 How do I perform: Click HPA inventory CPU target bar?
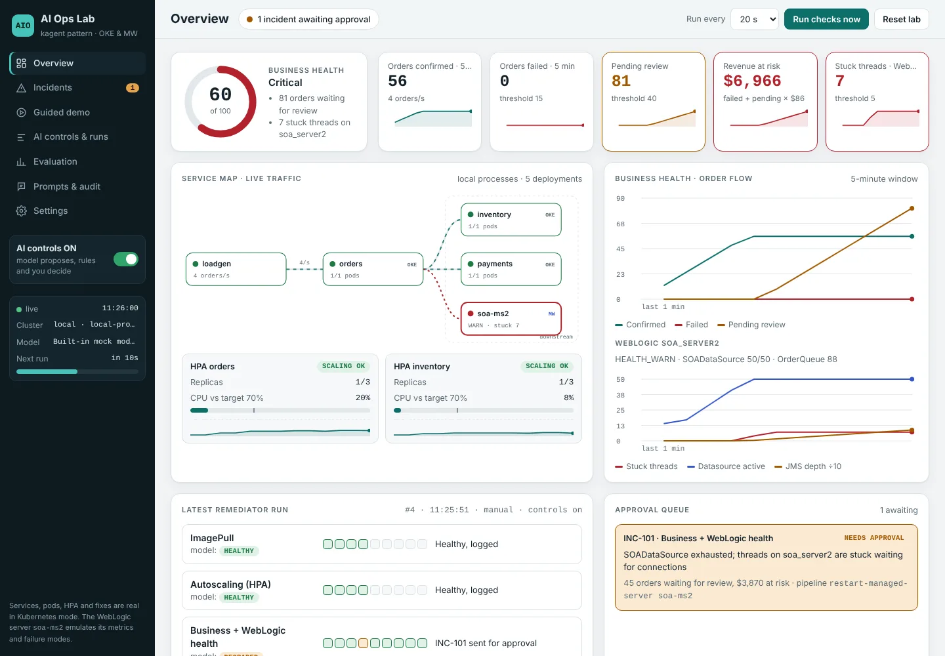484,410
